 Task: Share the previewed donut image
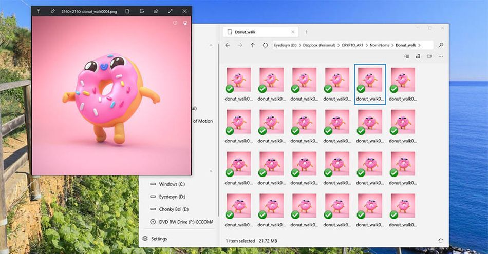tap(156, 11)
